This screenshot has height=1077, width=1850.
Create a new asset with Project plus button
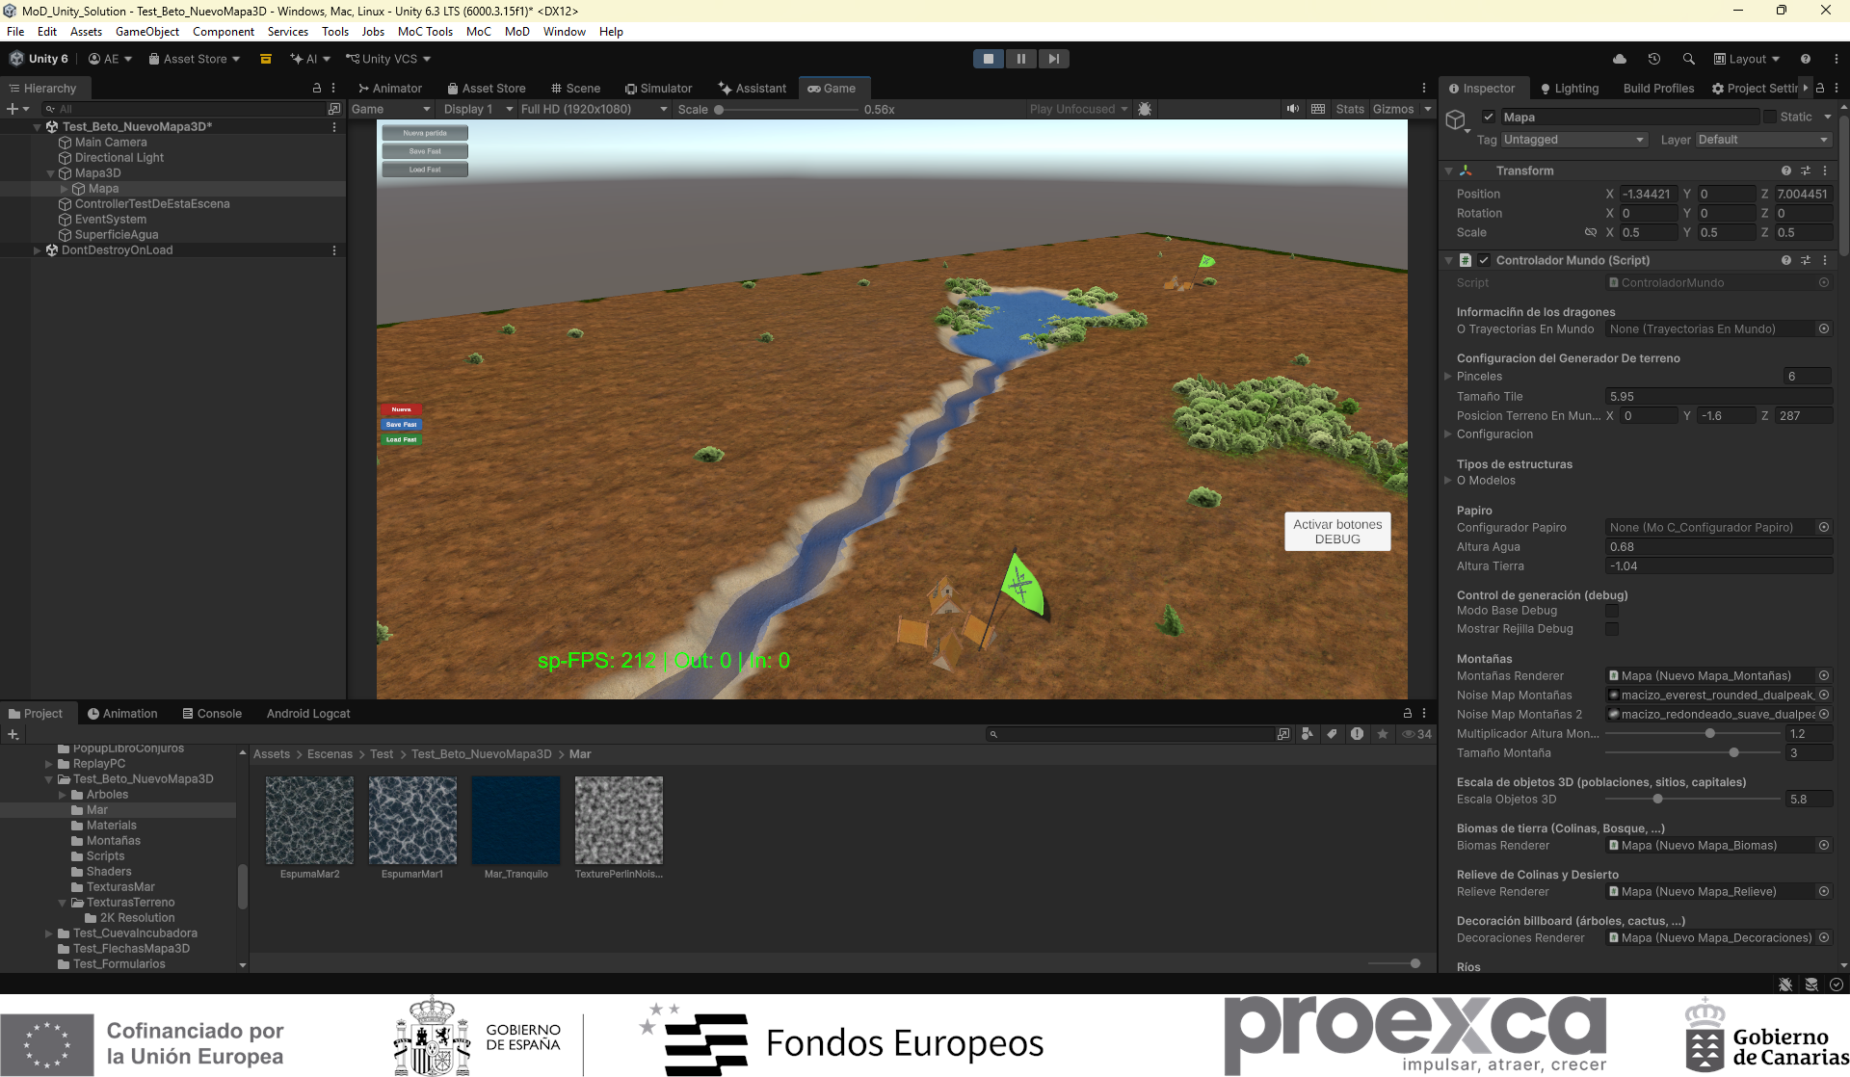click(13, 734)
